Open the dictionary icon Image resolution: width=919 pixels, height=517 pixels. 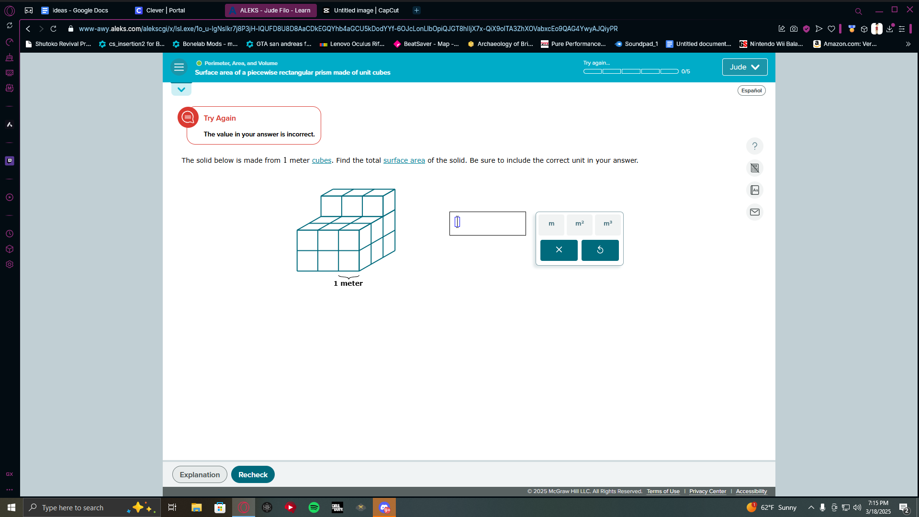click(x=755, y=190)
